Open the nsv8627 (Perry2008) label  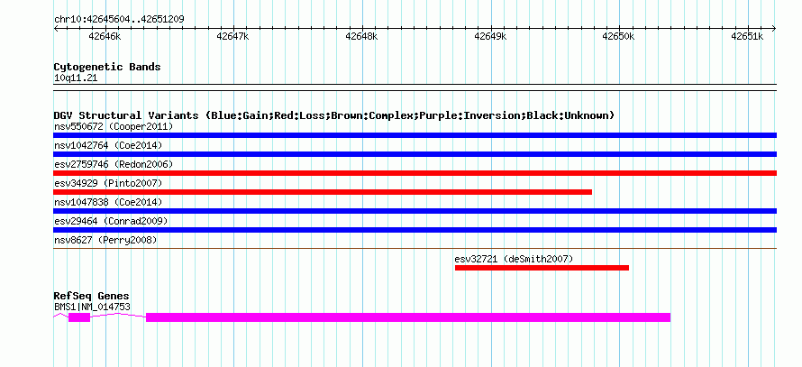coord(105,240)
